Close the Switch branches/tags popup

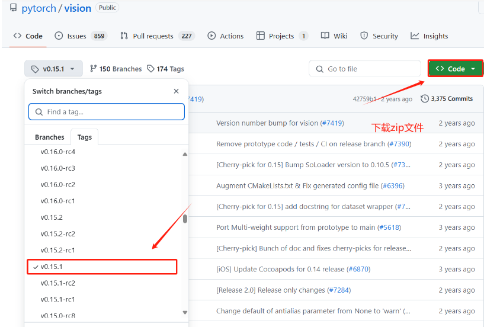[x=177, y=91]
